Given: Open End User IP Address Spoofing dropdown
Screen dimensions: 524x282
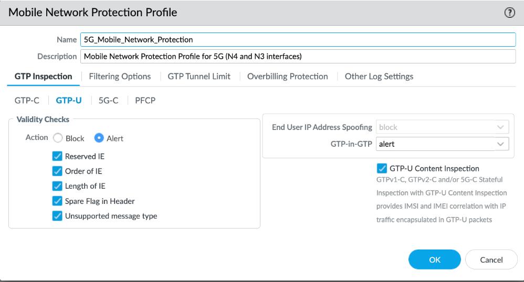Looking at the screenshot, I should (x=442, y=127).
